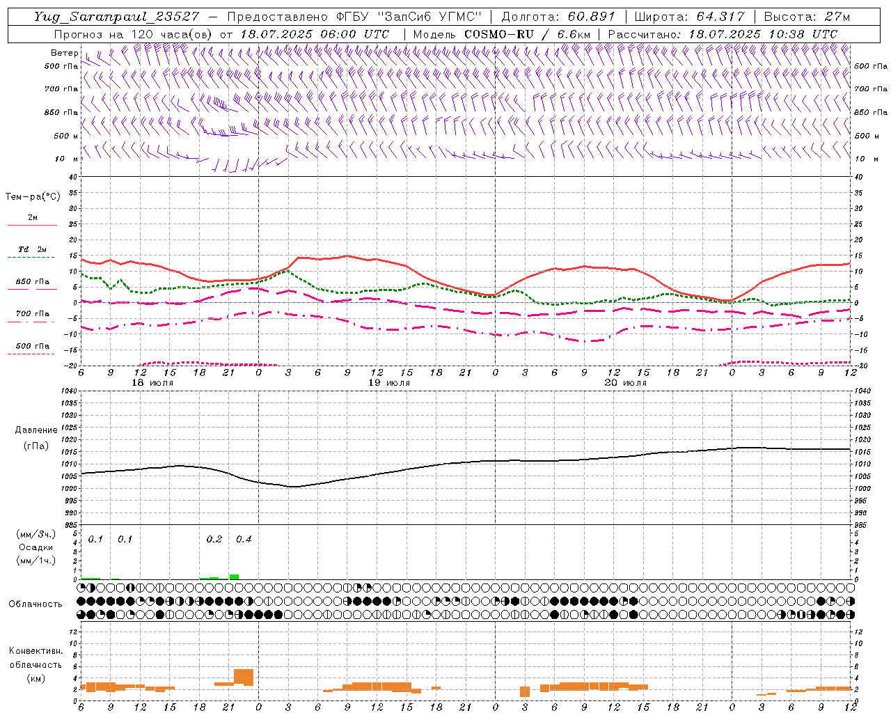Click the Рассчитано: 18.07.2025 10:38 UTC timestamp
891x713 pixels.
pyautogui.click(x=723, y=34)
